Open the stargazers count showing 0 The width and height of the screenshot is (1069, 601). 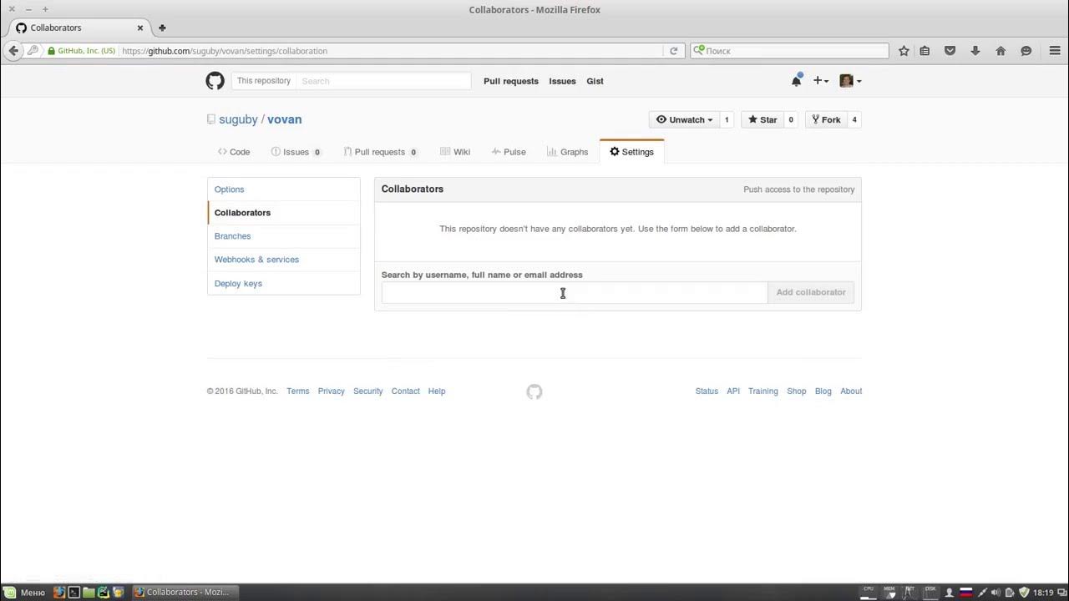[791, 119]
